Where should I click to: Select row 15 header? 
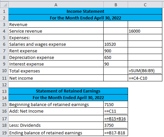(4, 104)
